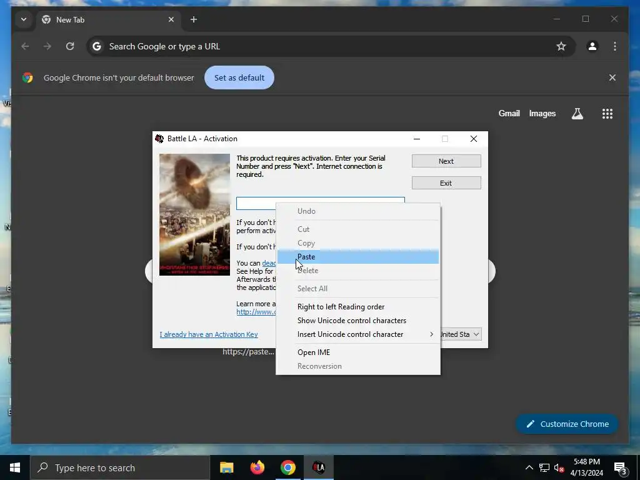Screen dimensions: 640x480
Task: Open File Explorer from the taskbar
Action: pos(226,467)
